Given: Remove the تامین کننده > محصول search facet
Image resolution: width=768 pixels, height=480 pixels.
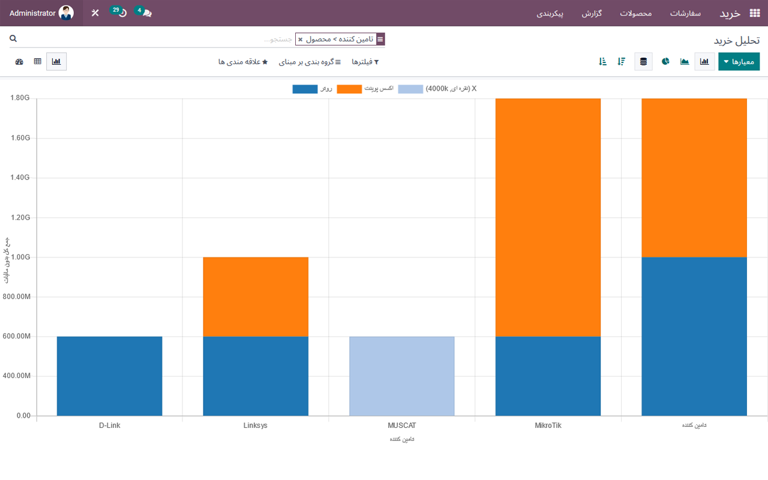Looking at the screenshot, I should click(x=301, y=40).
